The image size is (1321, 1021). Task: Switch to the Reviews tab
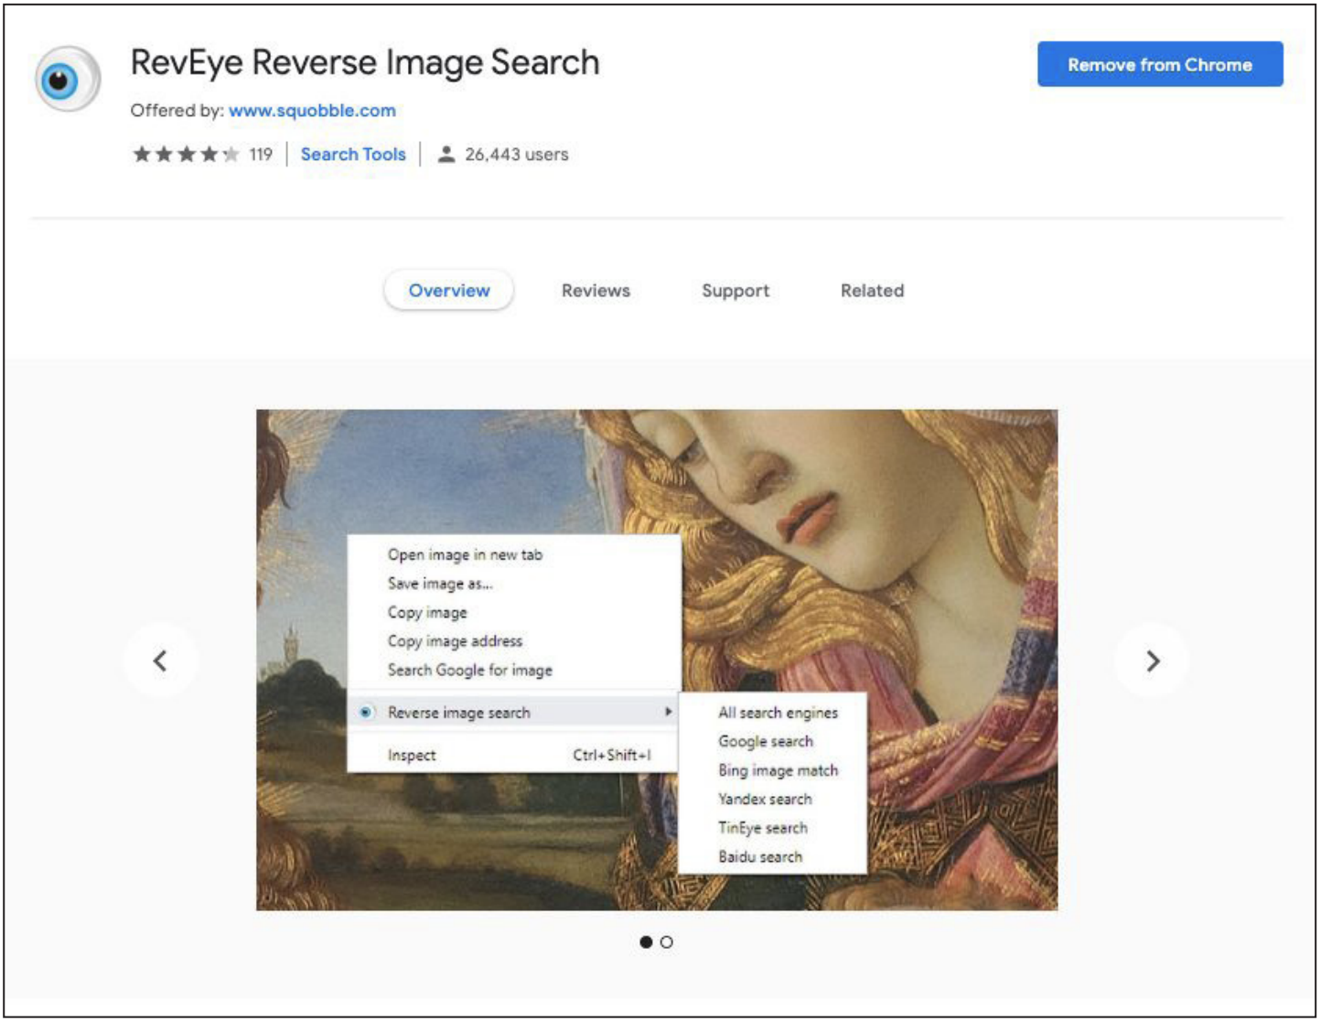[596, 291]
